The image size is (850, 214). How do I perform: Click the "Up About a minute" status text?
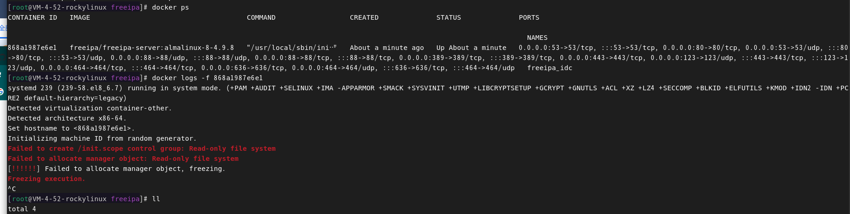(x=471, y=48)
